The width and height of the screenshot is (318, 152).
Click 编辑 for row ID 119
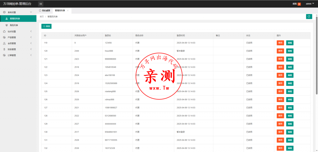coord(290,43)
